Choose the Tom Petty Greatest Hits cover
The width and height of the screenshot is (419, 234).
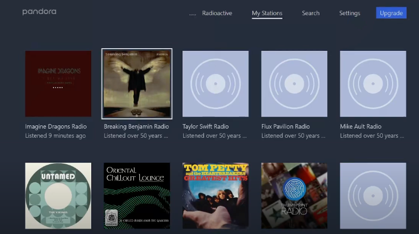[x=215, y=196]
